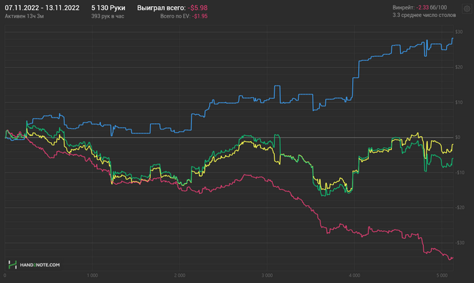
Task: Click the total winnings value -$5.98
Action: [x=198, y=8]
